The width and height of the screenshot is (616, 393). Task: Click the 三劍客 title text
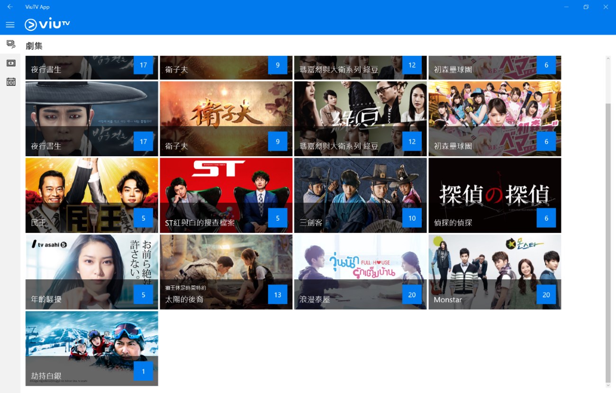(311, 223)
